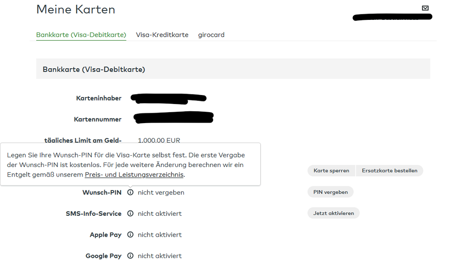Click the Google Pay 'nicht aktiviert' status
The height and width of the screenshot is (271, 453).
(160, 256)
